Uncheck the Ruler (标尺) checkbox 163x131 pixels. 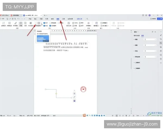[44, 23]
